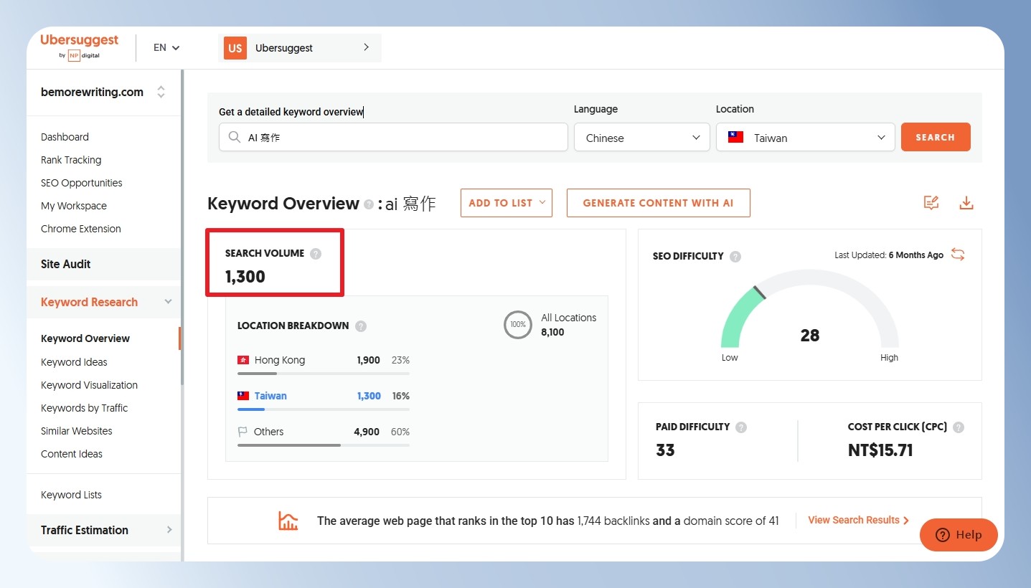Click the 1,300 search volume value
Viewport: 1031px width, 588px height.
pos(245,277)
